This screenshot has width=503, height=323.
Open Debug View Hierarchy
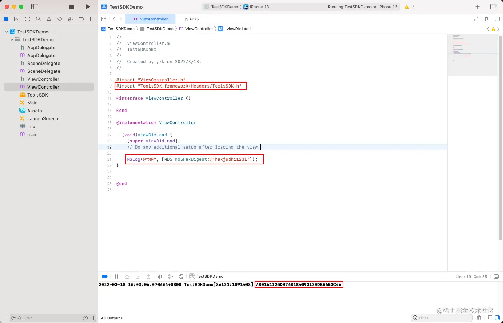coord(160,276)
